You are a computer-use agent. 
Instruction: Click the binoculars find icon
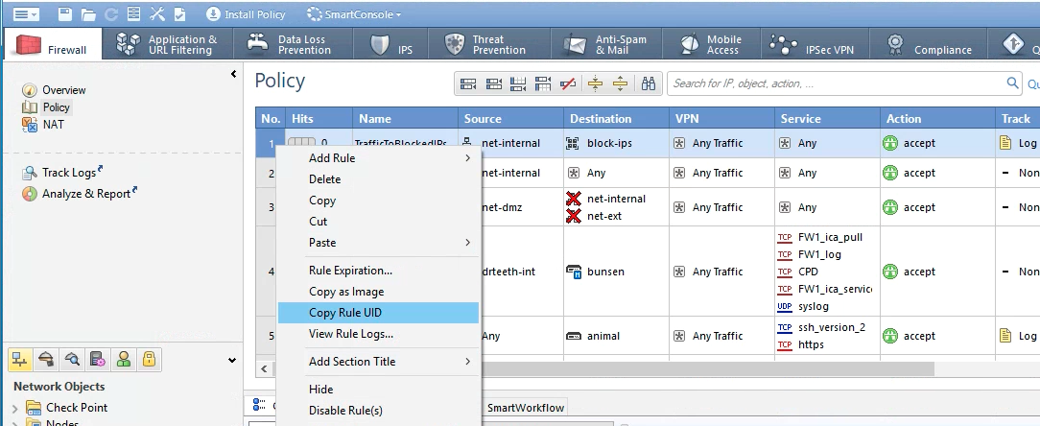click(x=648, y=83)
